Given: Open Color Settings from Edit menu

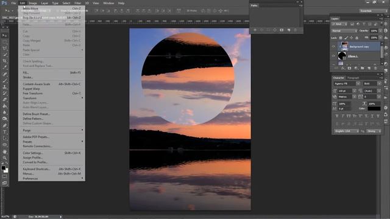Looking at the screenshot, I should pos(51,153).
